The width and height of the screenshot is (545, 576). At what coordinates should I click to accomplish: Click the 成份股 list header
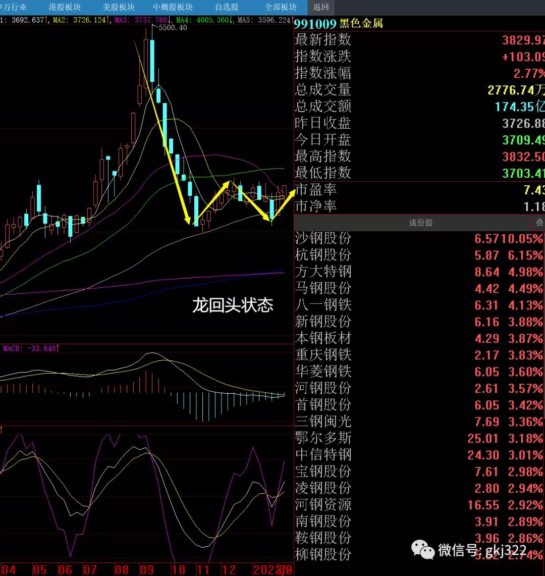(420, 223)
